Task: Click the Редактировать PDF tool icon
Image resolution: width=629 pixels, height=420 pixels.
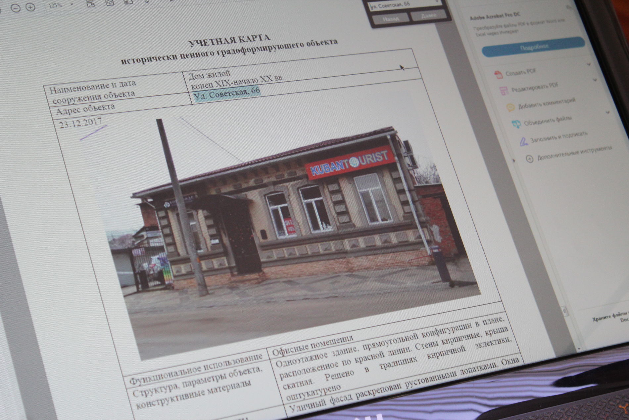Action: click(x=504, y=90)
